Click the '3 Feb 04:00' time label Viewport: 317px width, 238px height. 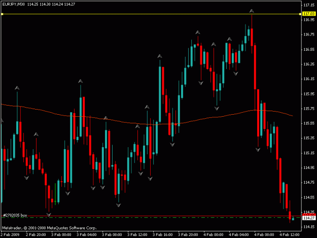tap(87, 234)
